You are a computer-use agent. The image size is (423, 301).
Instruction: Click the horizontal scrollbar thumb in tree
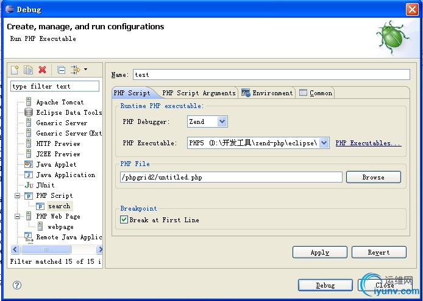click(46, 249)
